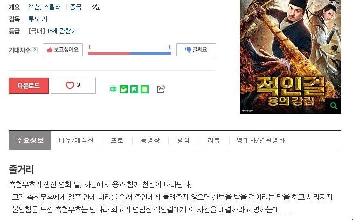Share to Naver Cafe coffee-cup icon

pos(124,89)
